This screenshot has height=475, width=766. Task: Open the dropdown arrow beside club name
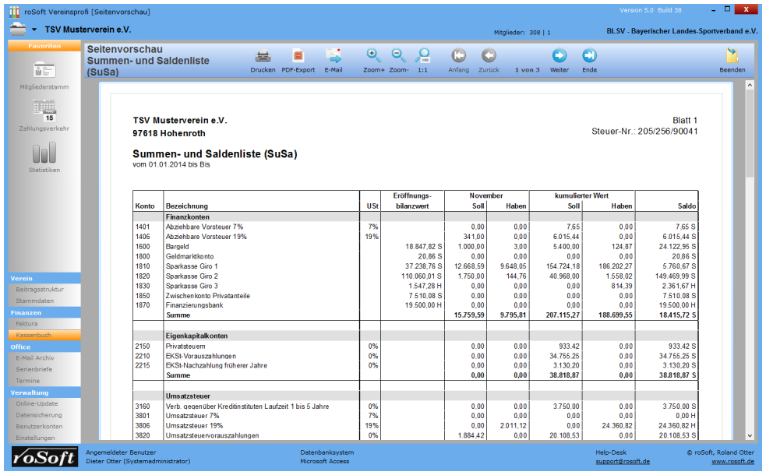point(34,30)
